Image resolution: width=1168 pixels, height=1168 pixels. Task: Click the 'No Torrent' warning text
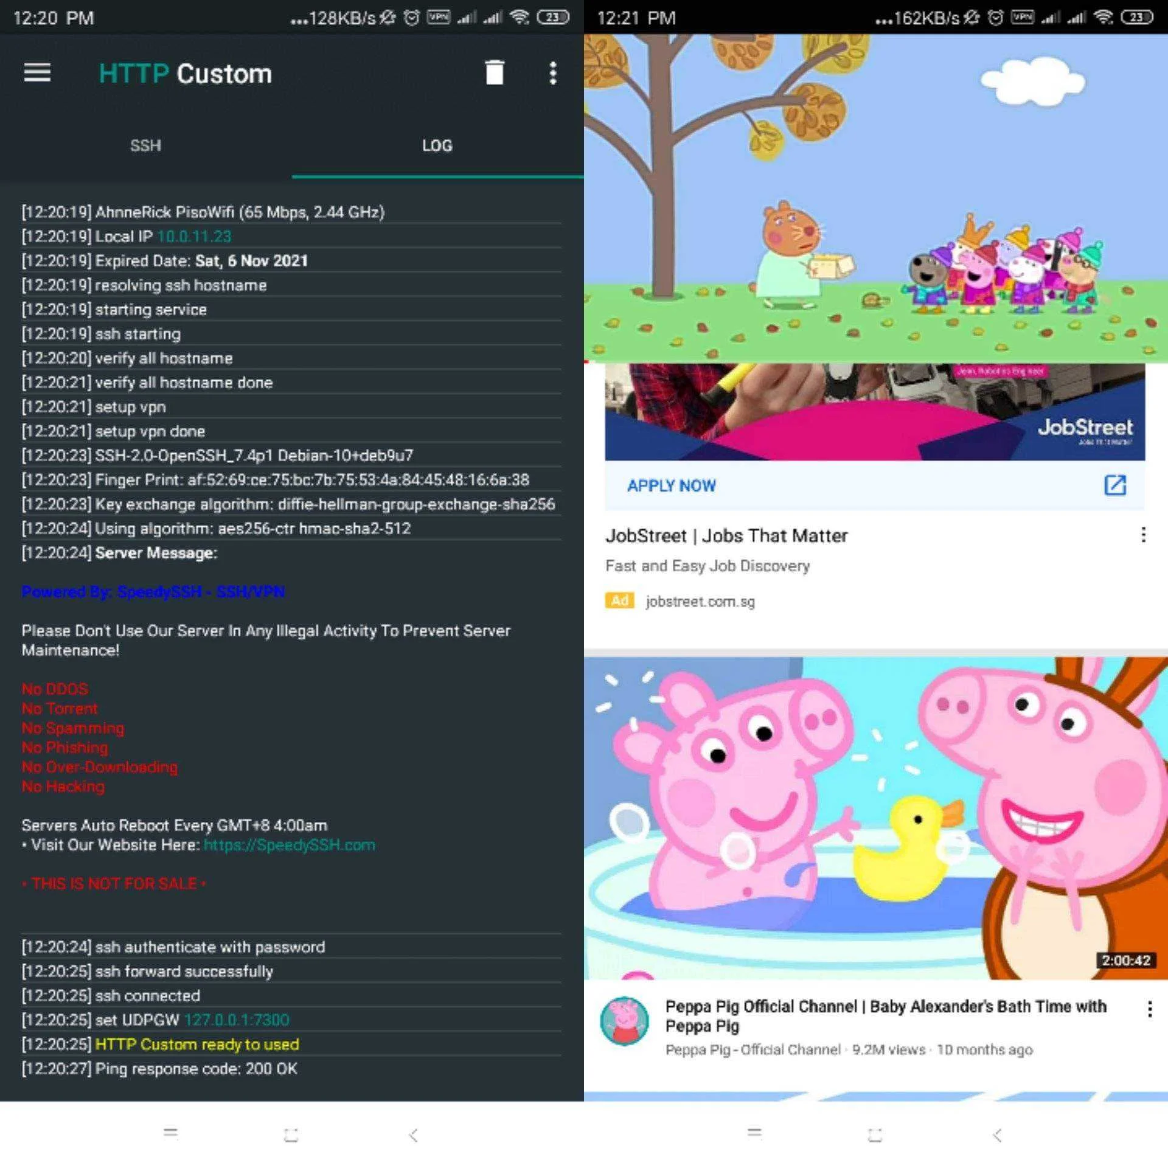click(60, 708)
